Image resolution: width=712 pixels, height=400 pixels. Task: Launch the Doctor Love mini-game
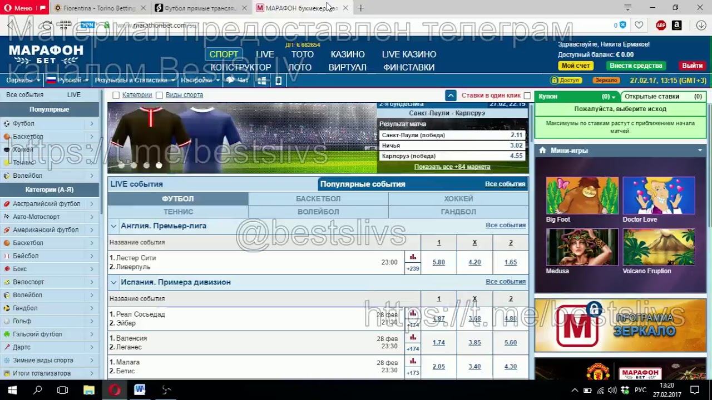coord(659,196)
